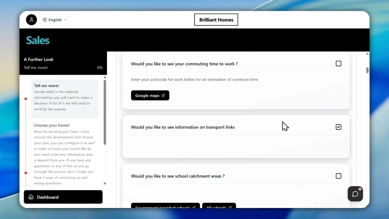The width and height of the screenshot is (389, 219).
Task: Enable the school catchment areas checkbox
Action: (x=338, y=176)
